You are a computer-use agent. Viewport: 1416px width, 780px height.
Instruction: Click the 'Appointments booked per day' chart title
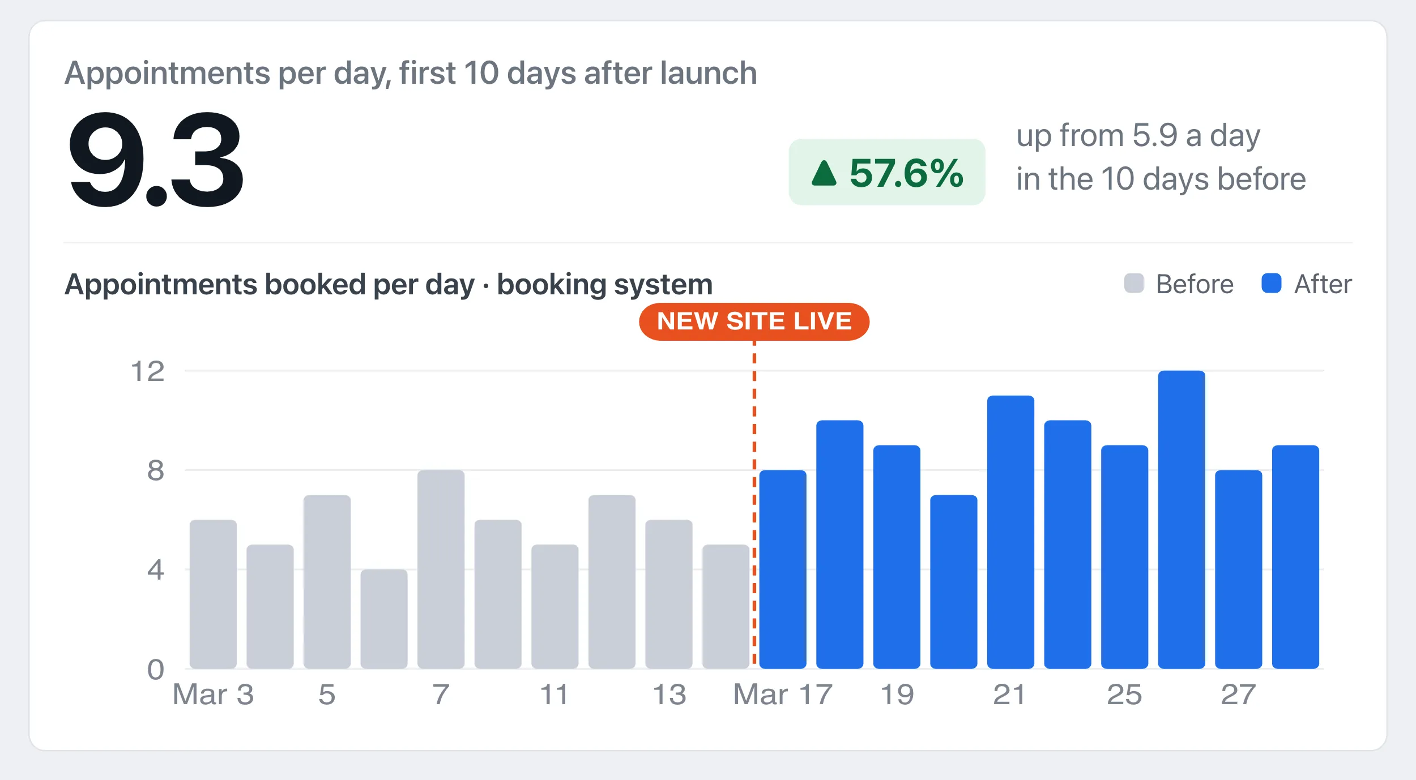click(389, 285)
